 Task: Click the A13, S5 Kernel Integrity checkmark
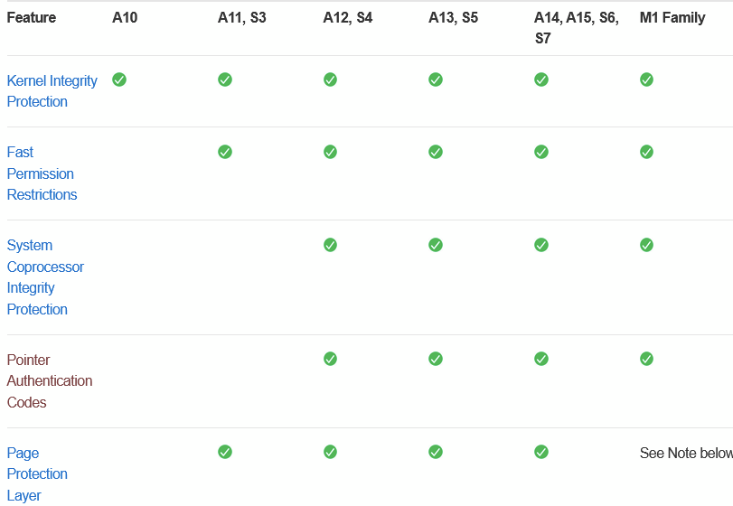tap(436, 80)
